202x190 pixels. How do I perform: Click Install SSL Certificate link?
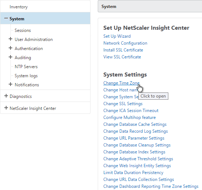123,50
